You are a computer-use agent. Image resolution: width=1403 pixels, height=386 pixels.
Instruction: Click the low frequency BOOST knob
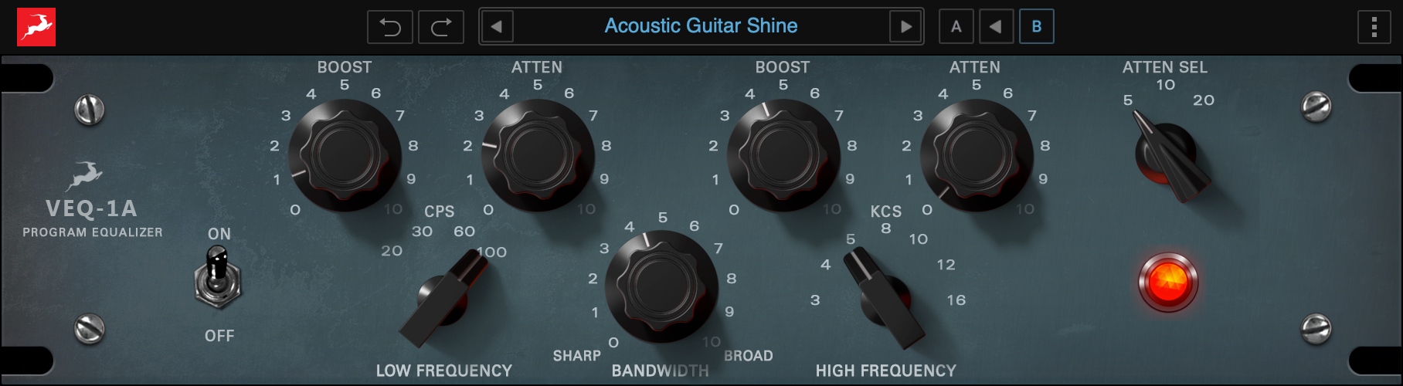tap(345, 155)
